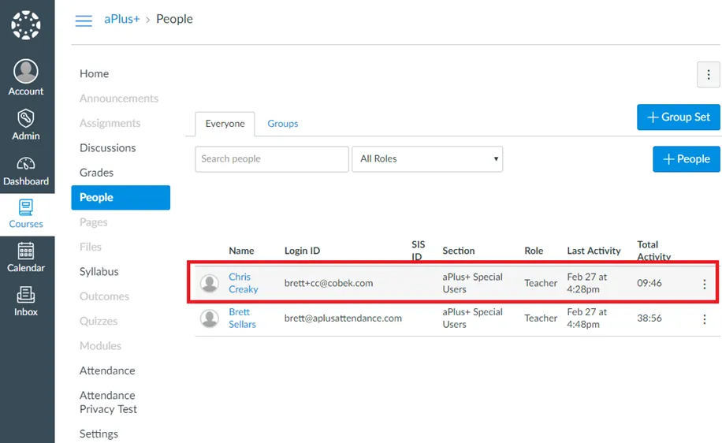This screenshot has height=443, width=722.
Task: Click the Feb 27 at 4:48pm cell
Action: coord(587,318)
